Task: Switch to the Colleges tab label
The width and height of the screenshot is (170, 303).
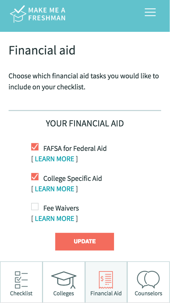Action: 64,293
